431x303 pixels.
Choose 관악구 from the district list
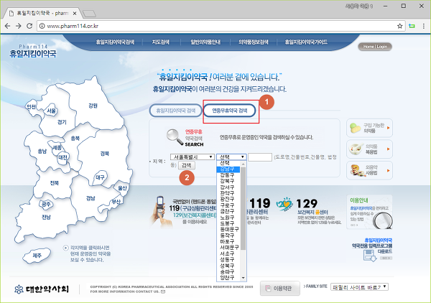pos(228,193)
